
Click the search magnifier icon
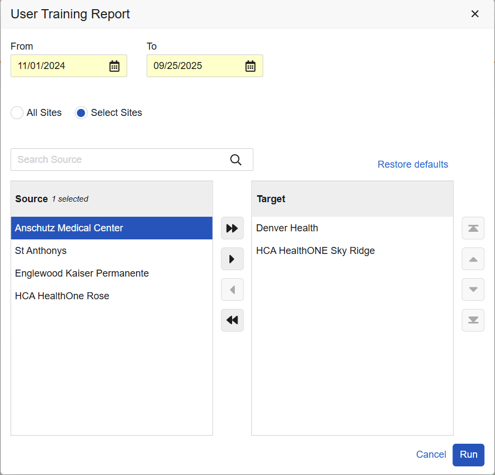click(x=236, y=160)
